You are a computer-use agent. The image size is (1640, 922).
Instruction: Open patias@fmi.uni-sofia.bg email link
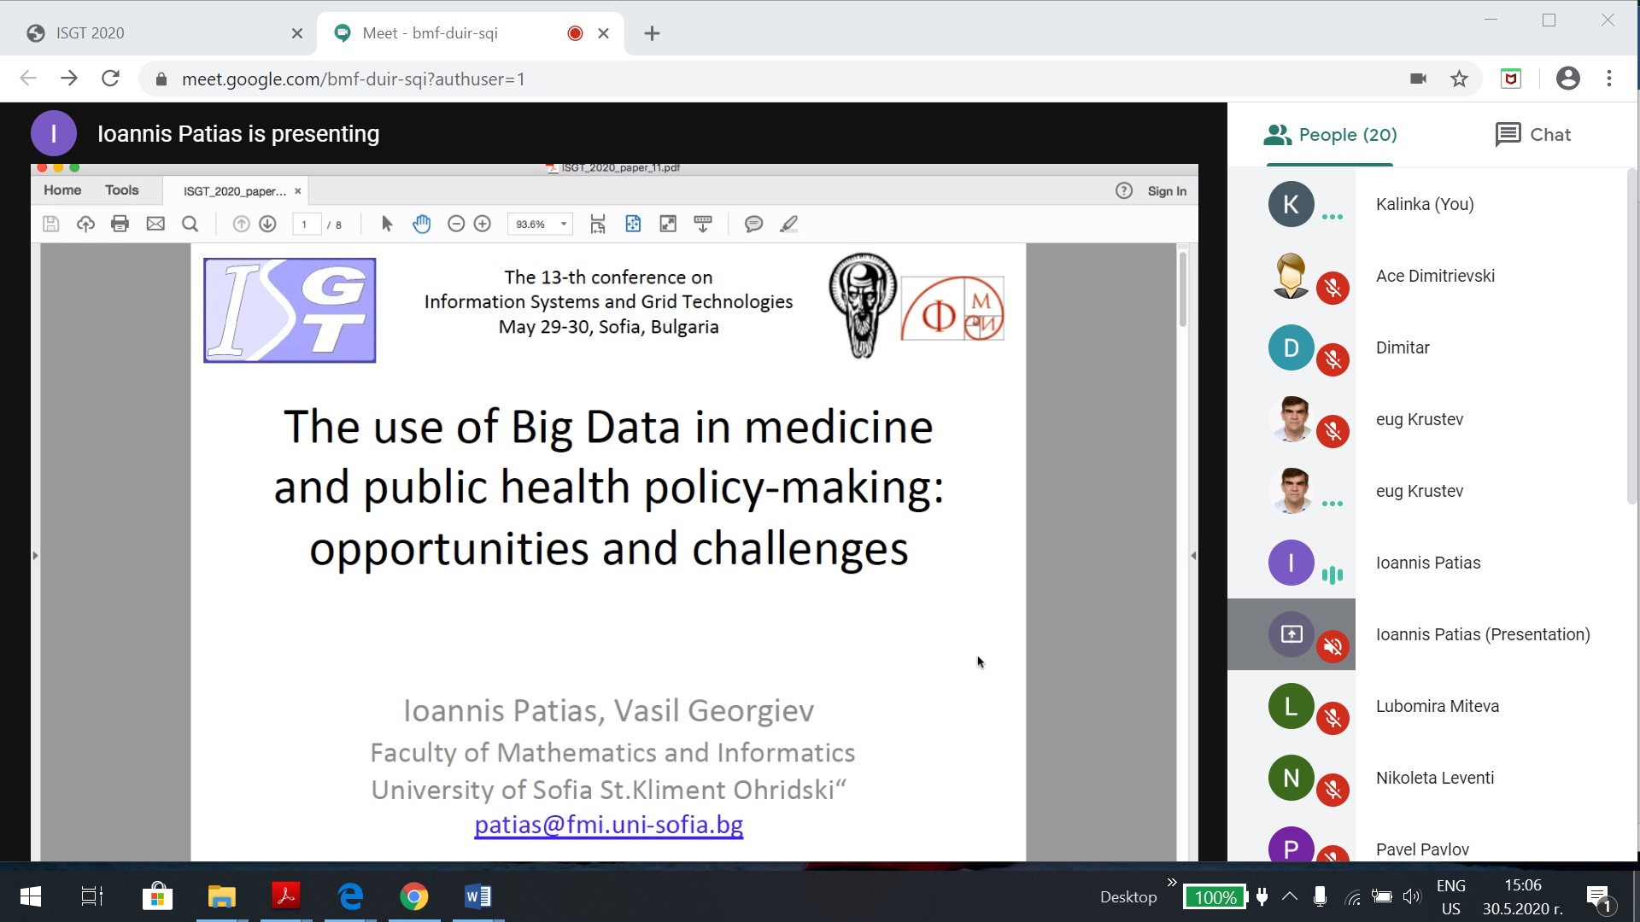click(x=608, y=825)
